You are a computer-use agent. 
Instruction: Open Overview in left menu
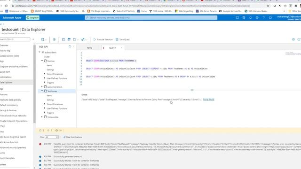pyautogui.click(x=4, y=46)
